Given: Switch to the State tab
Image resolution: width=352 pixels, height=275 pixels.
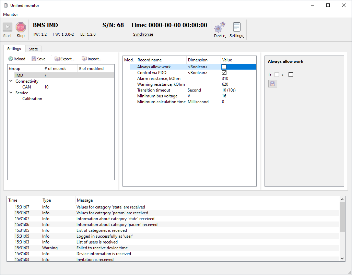Looking at the screenshot, I should (33, 49).
